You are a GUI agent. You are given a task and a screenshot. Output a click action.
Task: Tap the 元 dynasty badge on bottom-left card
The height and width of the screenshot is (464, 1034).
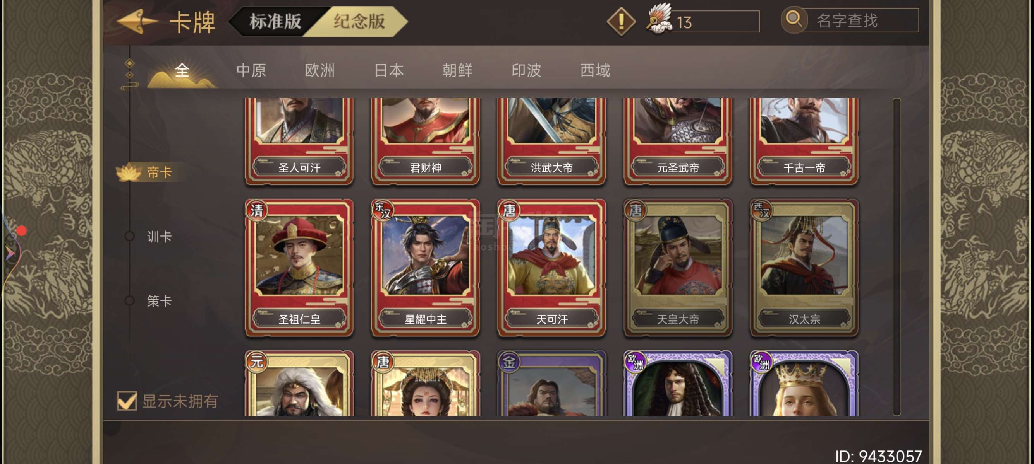click(x=256, y=362)
